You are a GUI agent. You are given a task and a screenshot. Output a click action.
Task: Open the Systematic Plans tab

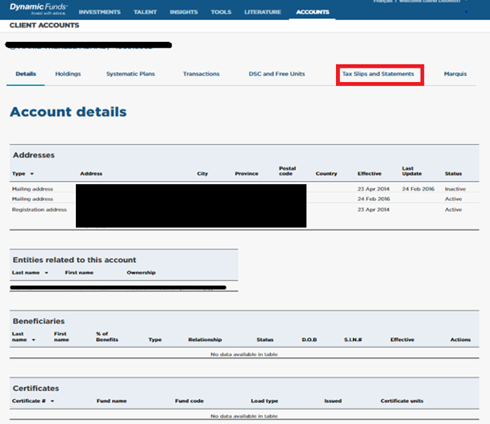pos(131,74)
